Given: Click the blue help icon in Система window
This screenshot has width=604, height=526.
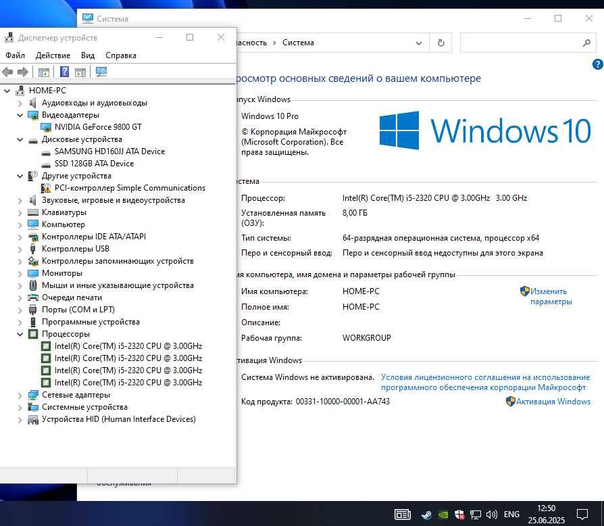Looking at the screenshot, I should pos(597,64).
